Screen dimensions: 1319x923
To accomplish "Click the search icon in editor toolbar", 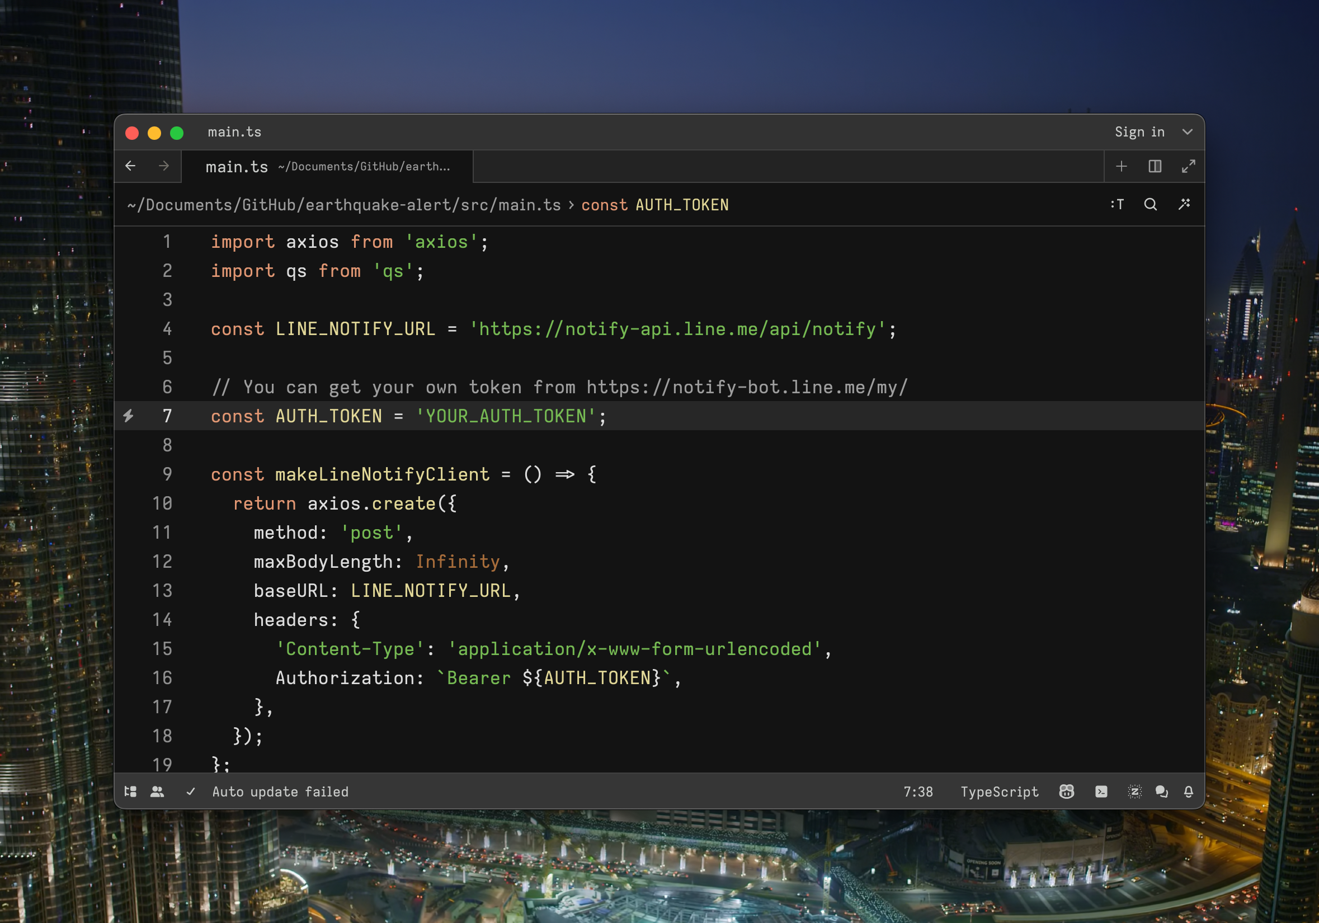I will (x=1151, y=204).
